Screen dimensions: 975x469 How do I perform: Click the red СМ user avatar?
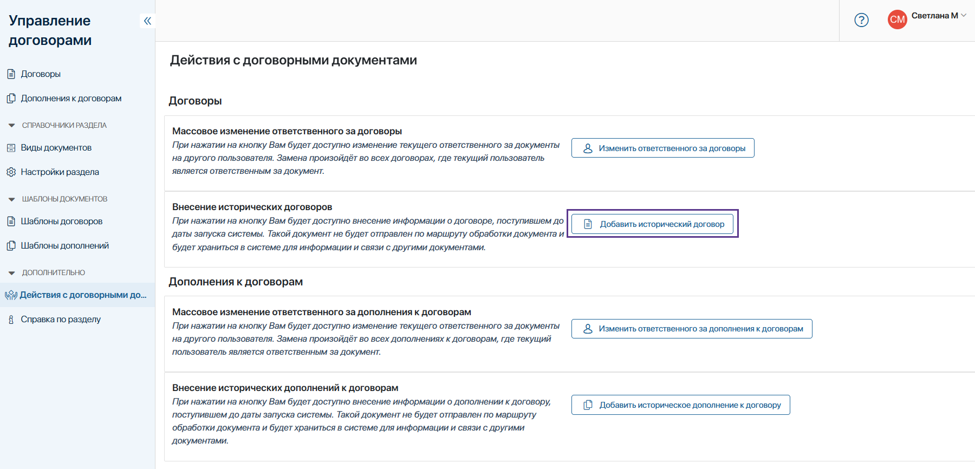[897, 19]
